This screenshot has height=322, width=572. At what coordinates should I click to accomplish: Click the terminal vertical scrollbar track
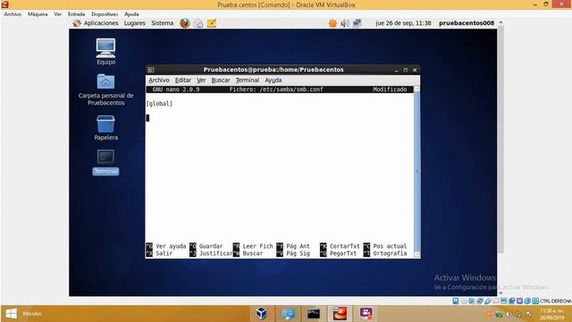coord(417,172)
